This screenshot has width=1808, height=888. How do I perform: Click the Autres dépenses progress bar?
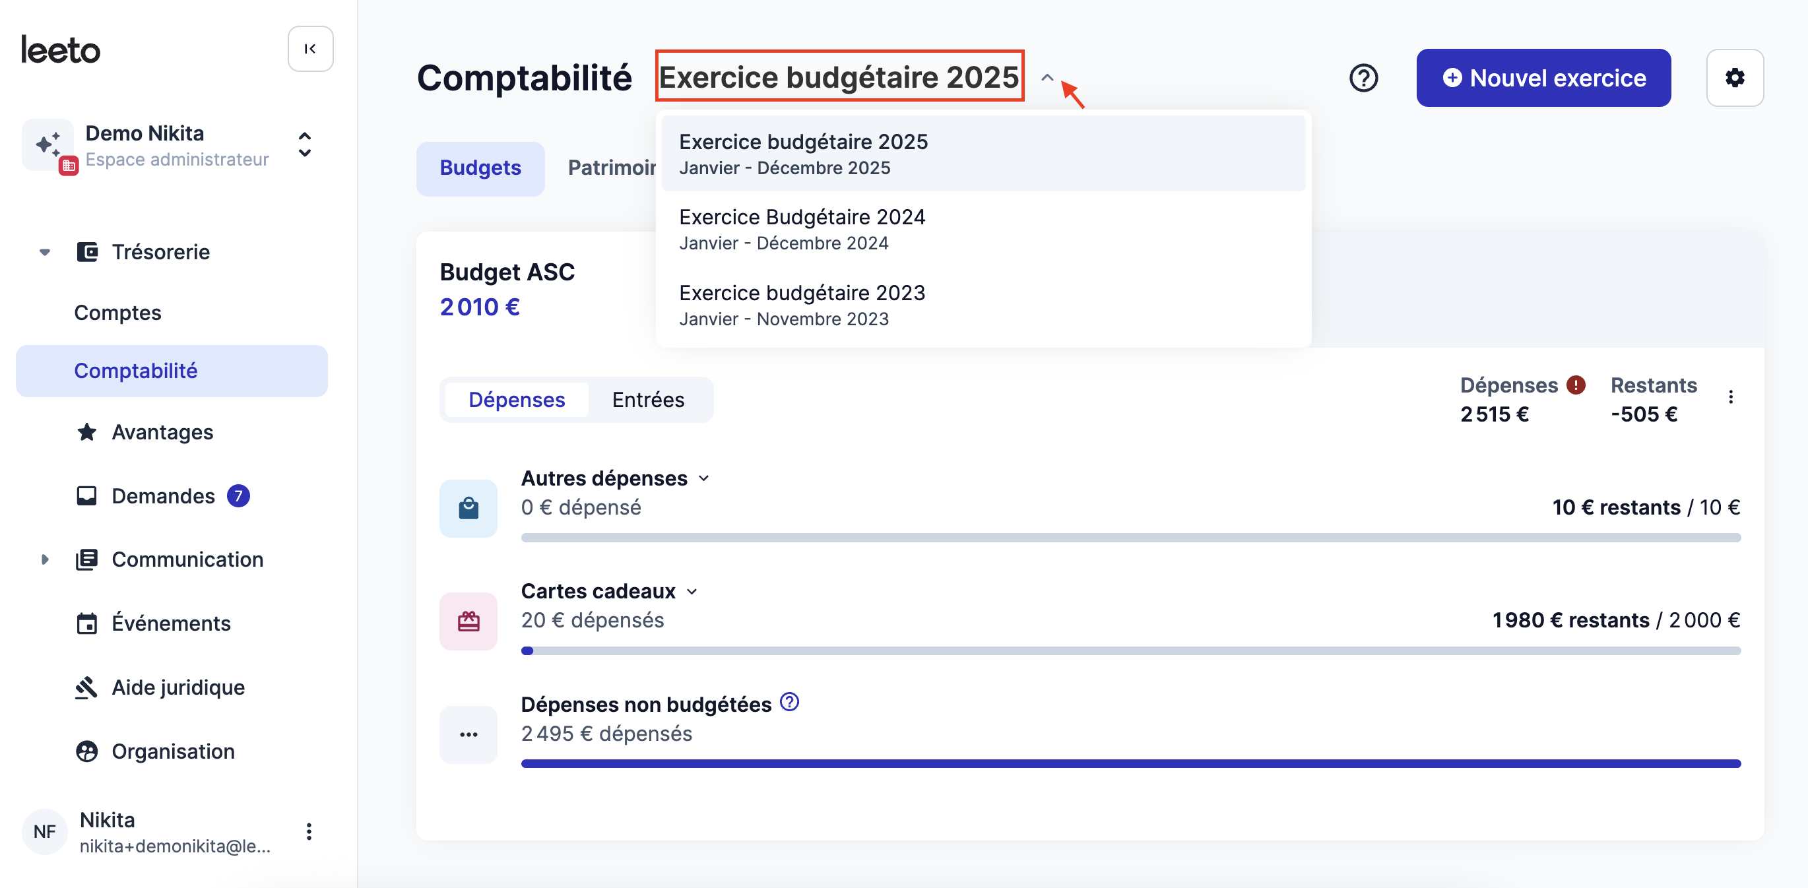[1131, 538]
